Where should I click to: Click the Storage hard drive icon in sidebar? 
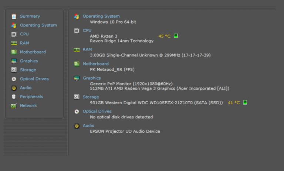[x=14, y=70]
